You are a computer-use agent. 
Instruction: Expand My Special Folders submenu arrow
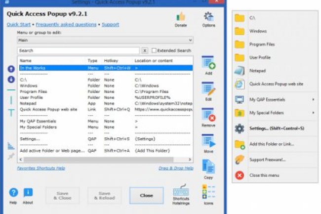point(313,113)
